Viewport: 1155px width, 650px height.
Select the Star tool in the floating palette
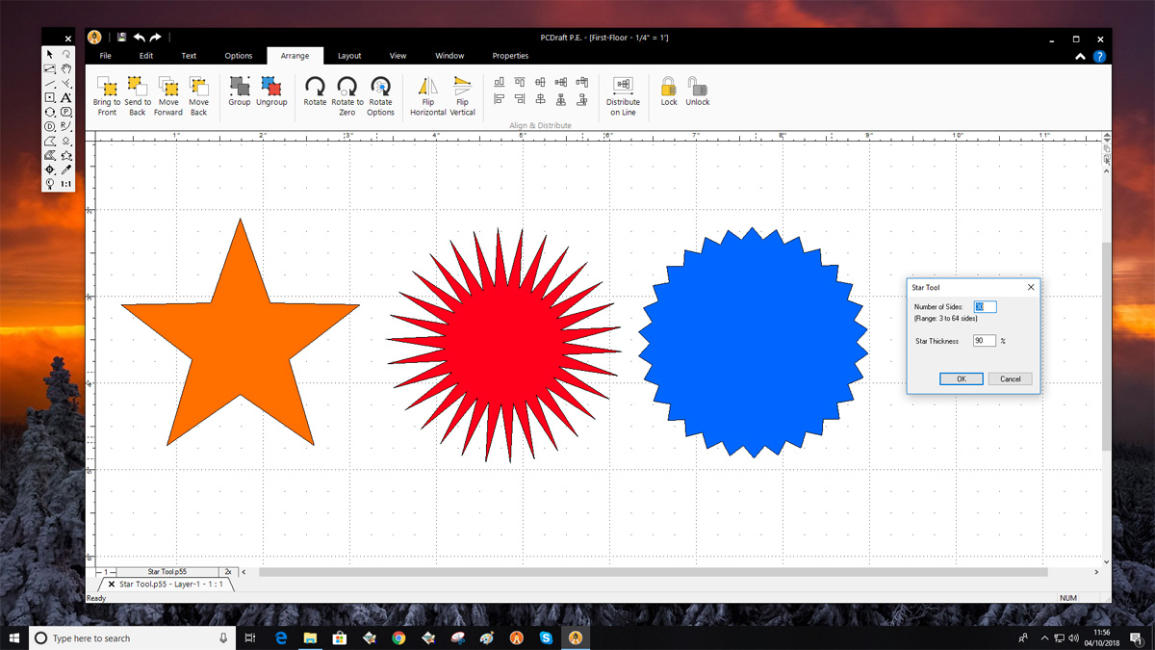[66, 155]
